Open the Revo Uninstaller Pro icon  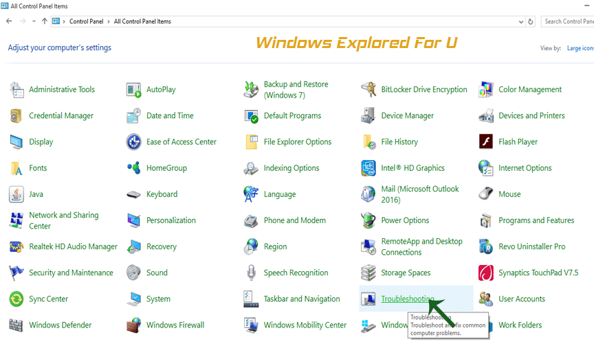[485, 246]
